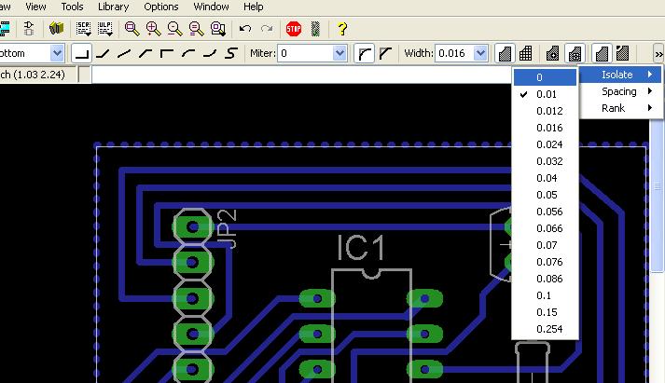Choose isolate value 0.066
The height and width of the screenshot is (383, 665).
pyautogui.click(x=545, y=228)
